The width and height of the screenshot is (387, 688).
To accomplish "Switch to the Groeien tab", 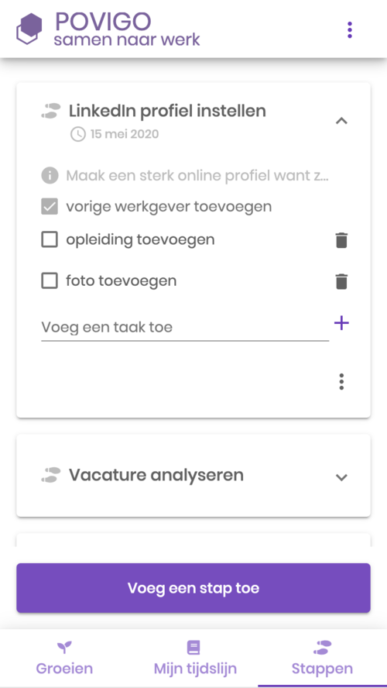I will [x=64, y=658].
